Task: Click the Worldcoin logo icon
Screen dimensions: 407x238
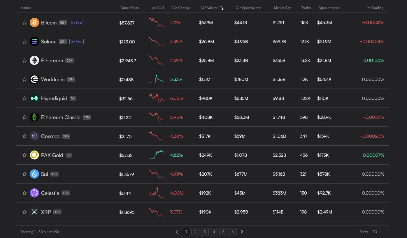Action: [x=34, y=79]
